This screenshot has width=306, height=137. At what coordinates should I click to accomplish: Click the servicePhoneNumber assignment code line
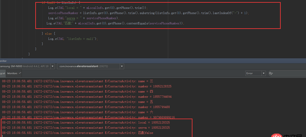149,13
